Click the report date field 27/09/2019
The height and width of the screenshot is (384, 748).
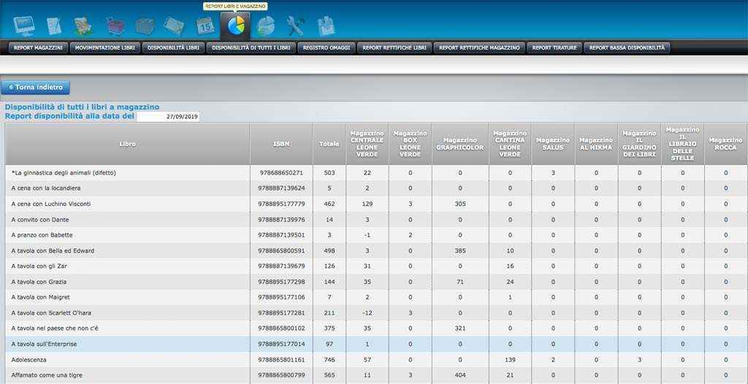tap(168, 117)
